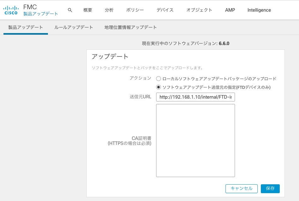Select the 製品アップデート tab
299x201 pixels.
[26, 27]
